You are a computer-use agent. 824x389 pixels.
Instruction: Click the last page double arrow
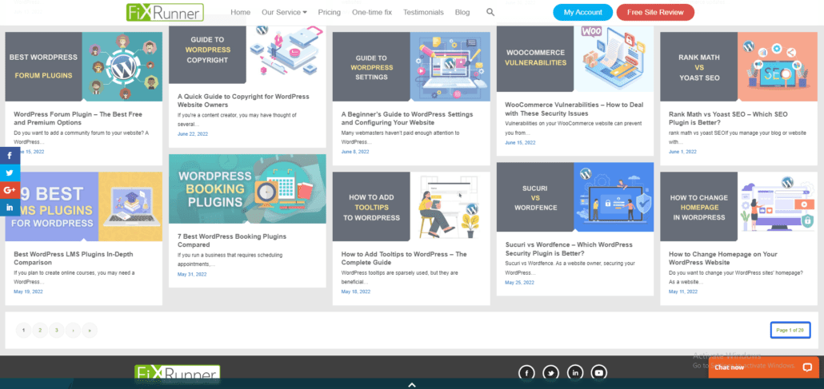90,330
